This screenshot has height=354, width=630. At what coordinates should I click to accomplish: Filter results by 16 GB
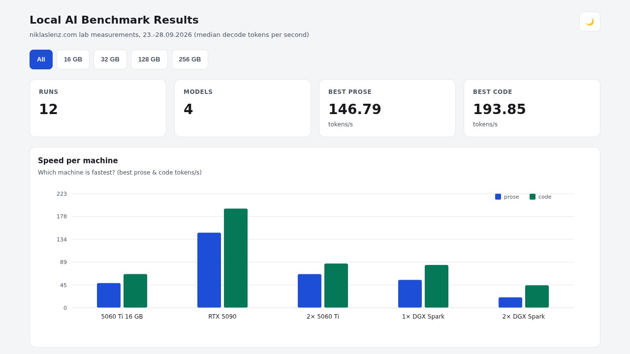[73, 59]
